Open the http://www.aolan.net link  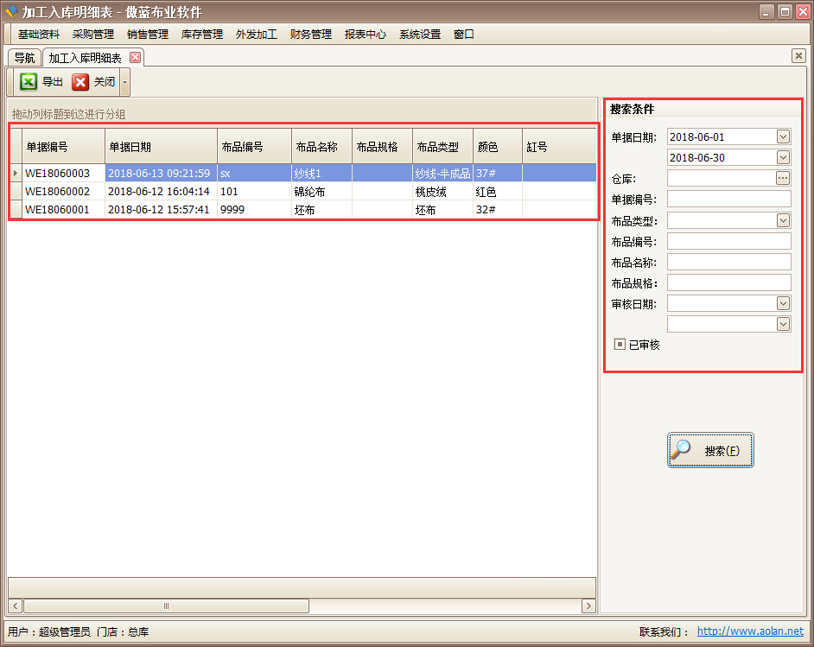click(x=750, y=631)
